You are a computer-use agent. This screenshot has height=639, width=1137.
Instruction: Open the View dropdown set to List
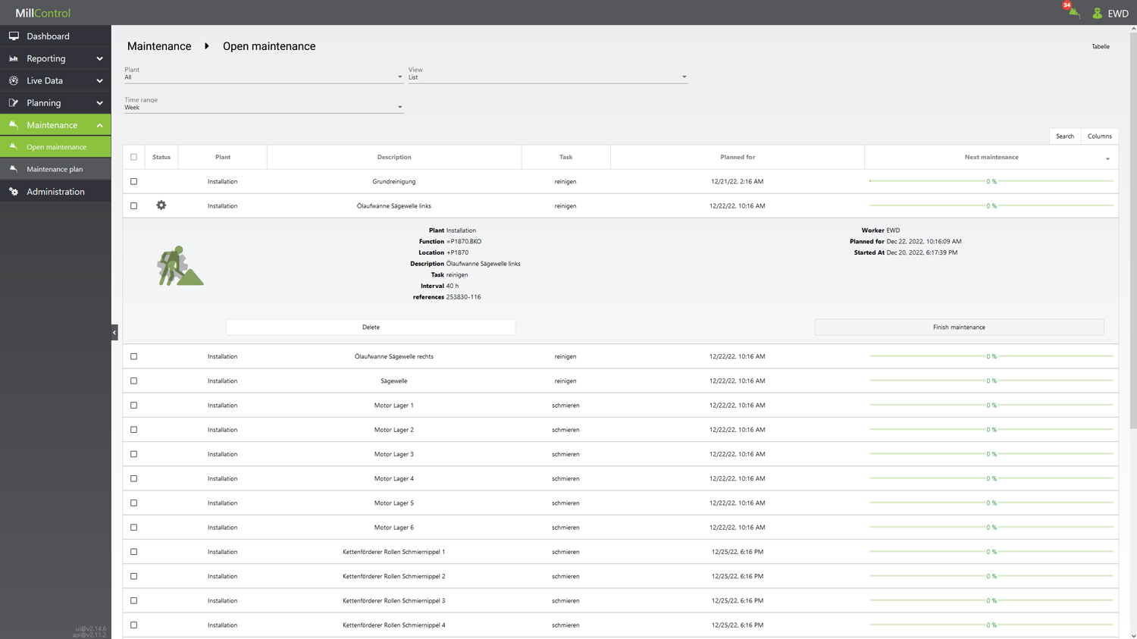click(547, 77)
